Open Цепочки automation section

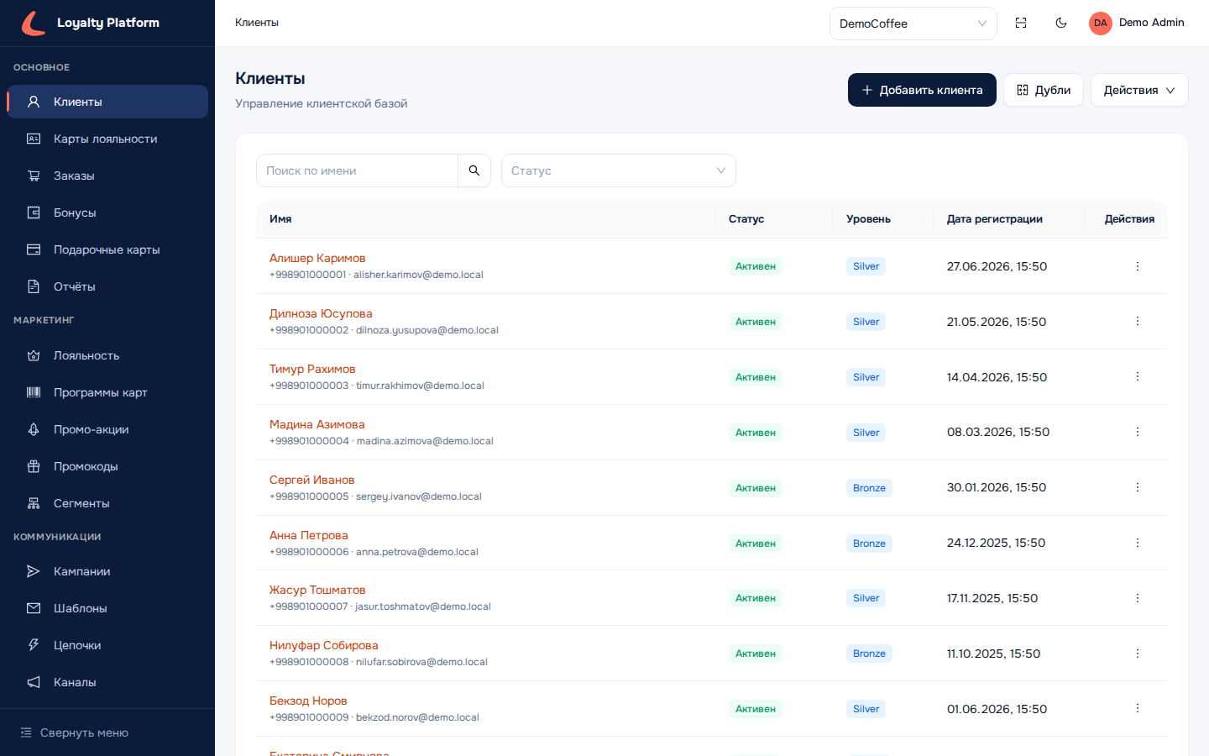(107, 645)
